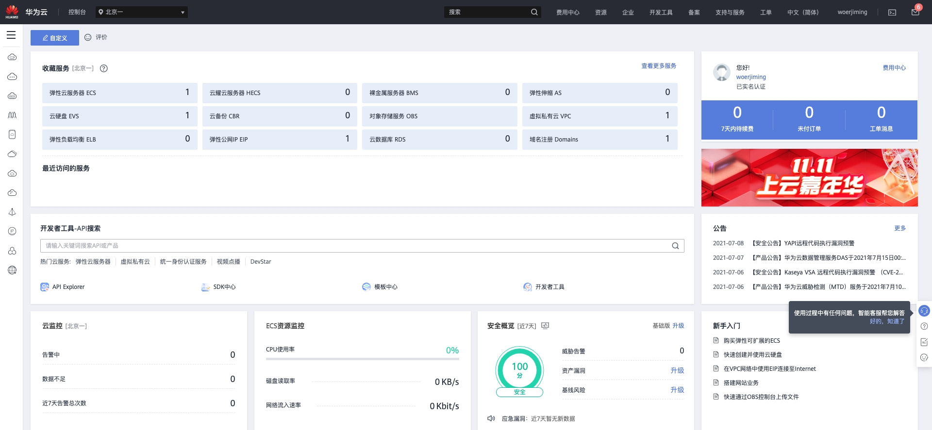Click 升级 link for 资产漏洞
Viewport: 932px width, 430px height.
[x=677, y=370]
